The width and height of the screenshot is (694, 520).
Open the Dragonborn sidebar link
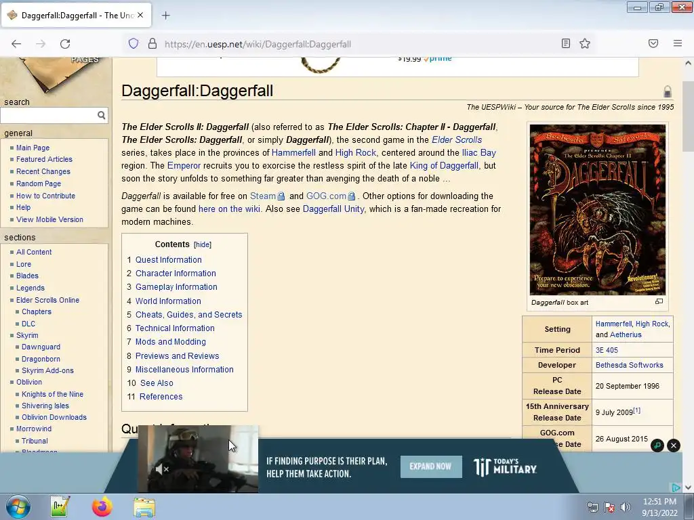[x=41, y=359]
